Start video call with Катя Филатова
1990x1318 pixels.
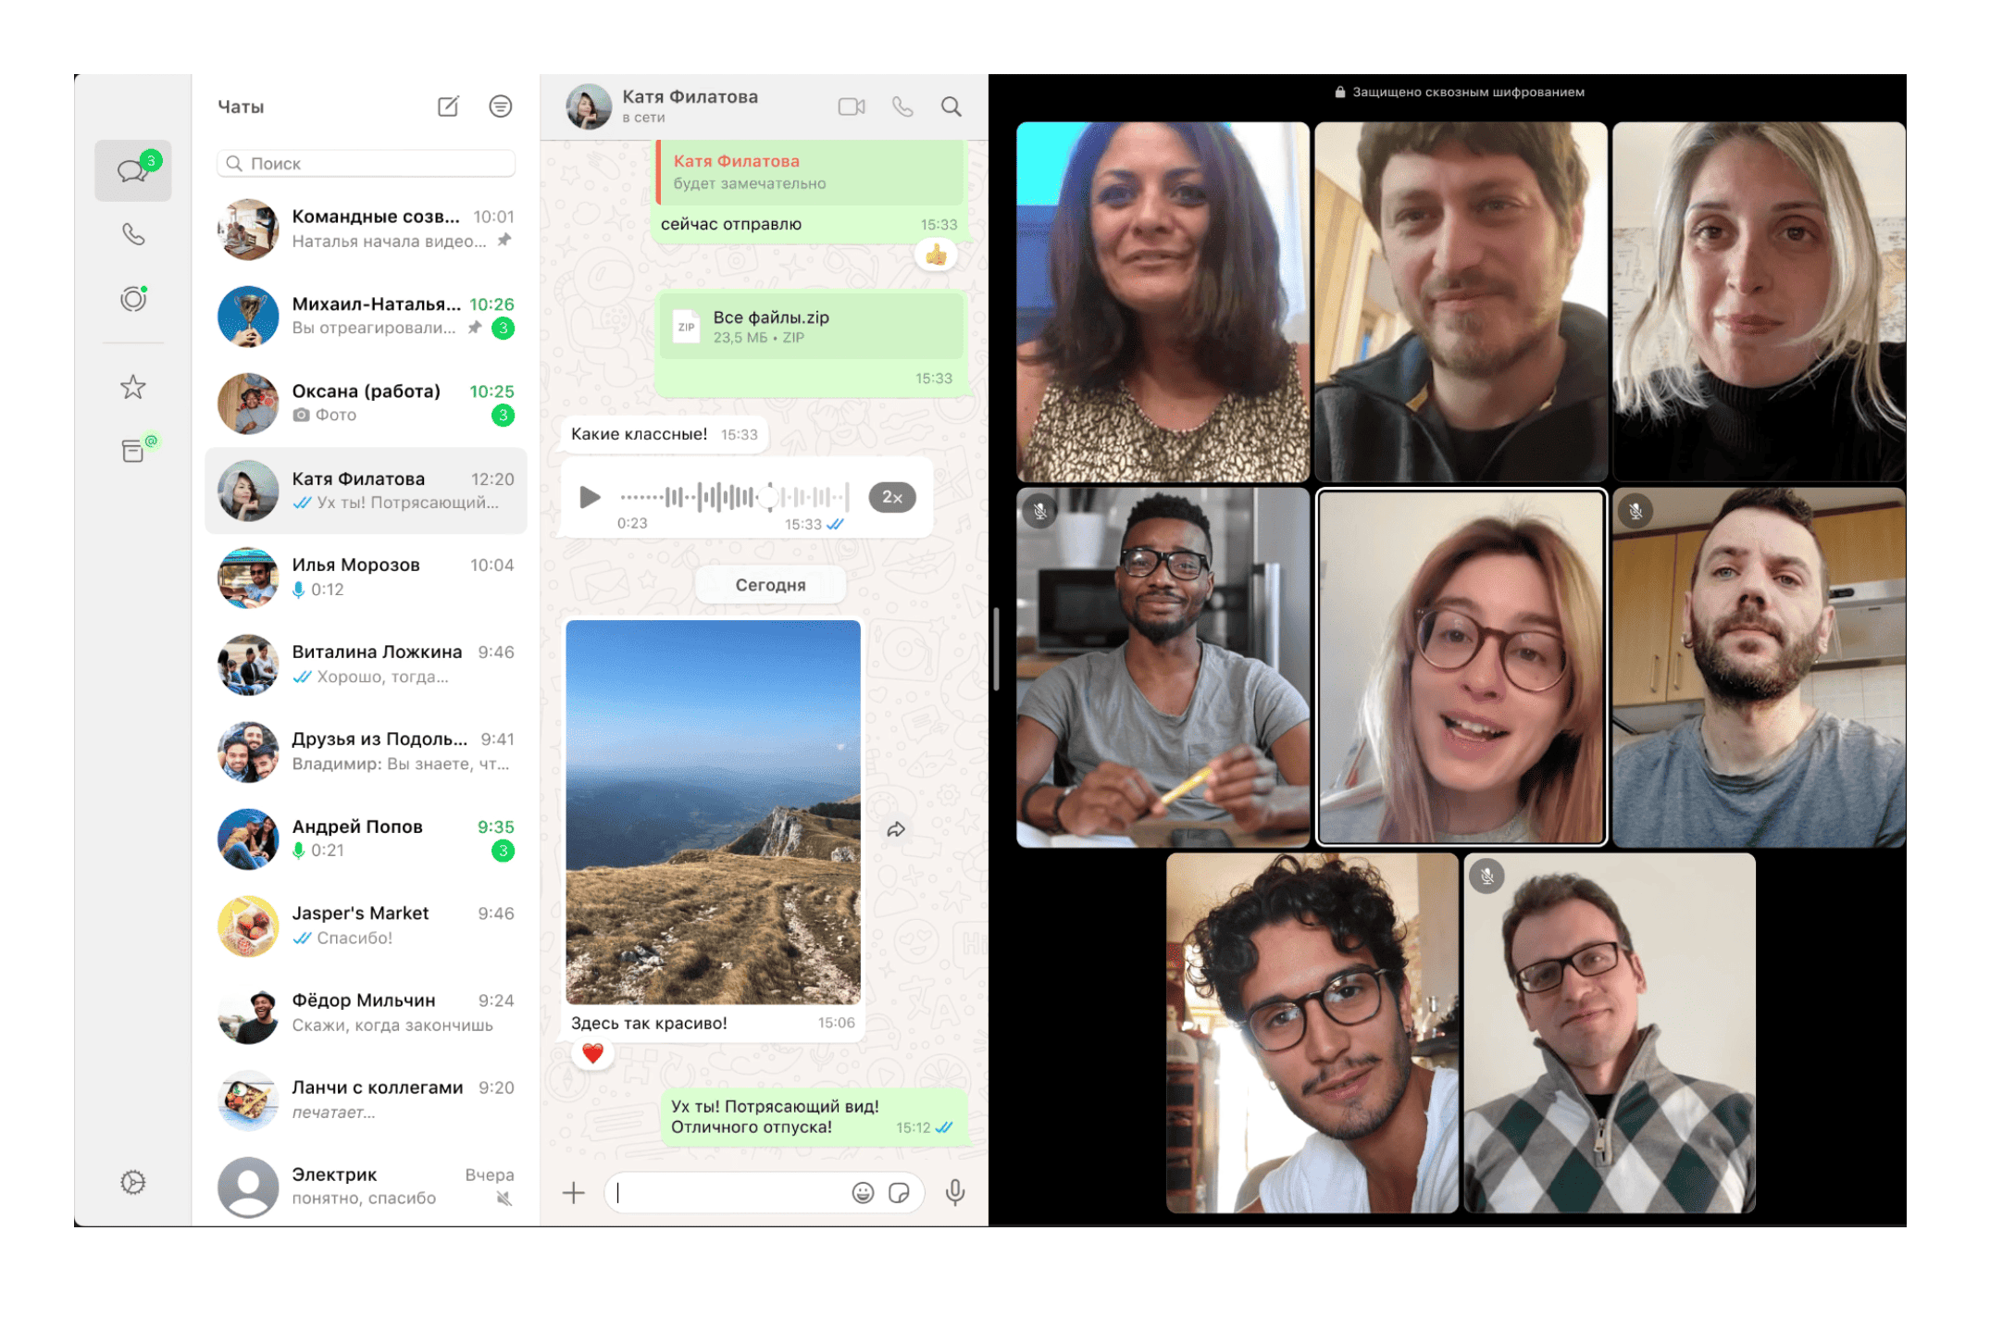tap(852, 106)
